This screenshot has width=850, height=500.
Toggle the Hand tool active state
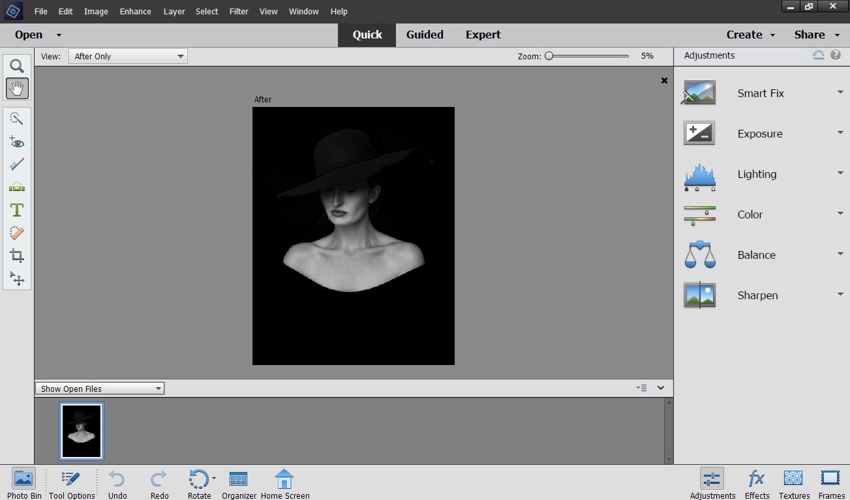[17, 89]
